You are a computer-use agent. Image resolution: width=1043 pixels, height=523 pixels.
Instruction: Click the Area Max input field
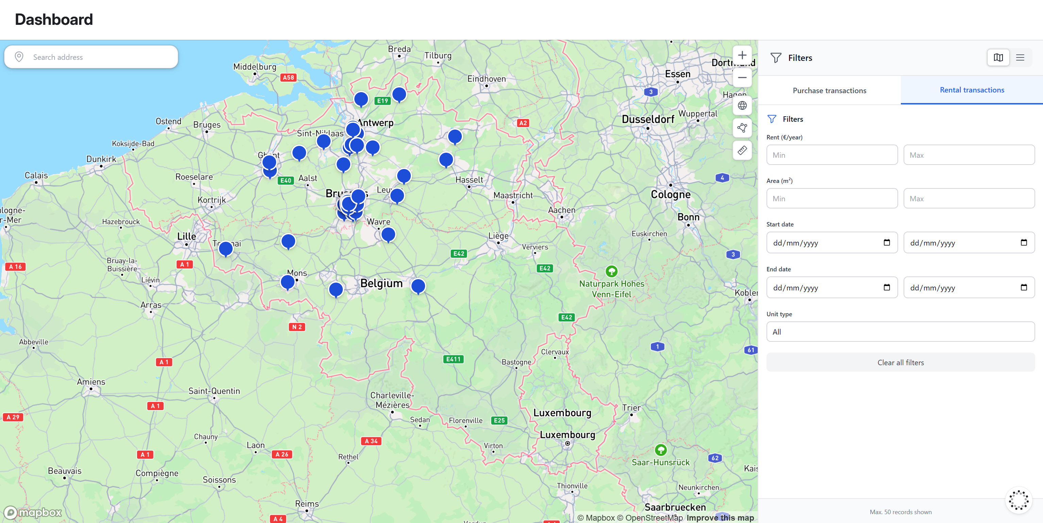[969, 198]
